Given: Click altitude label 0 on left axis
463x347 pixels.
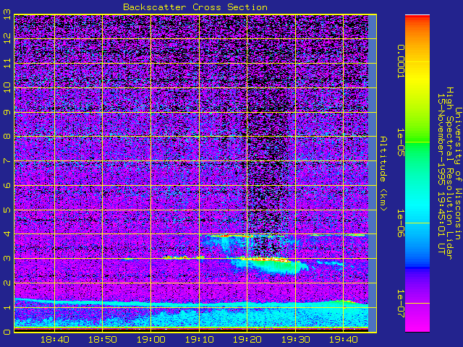Looking at the screenshot, I should 7,332.
